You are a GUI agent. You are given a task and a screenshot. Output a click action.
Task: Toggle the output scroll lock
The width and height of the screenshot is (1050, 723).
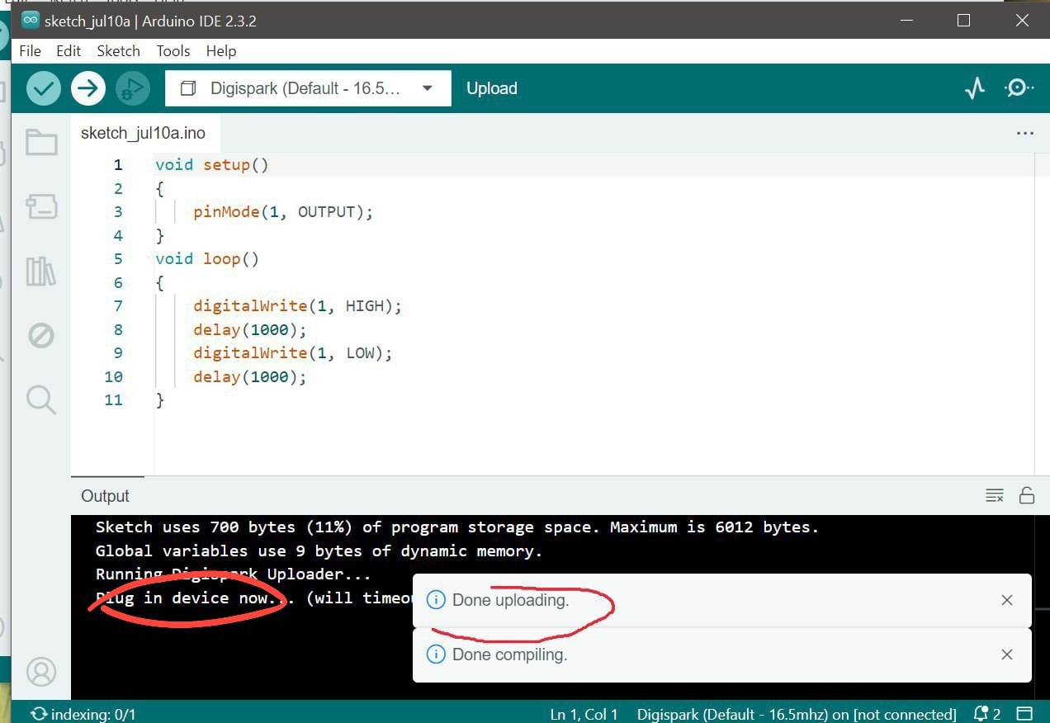pyautogui.click(x=1027, y=495)
